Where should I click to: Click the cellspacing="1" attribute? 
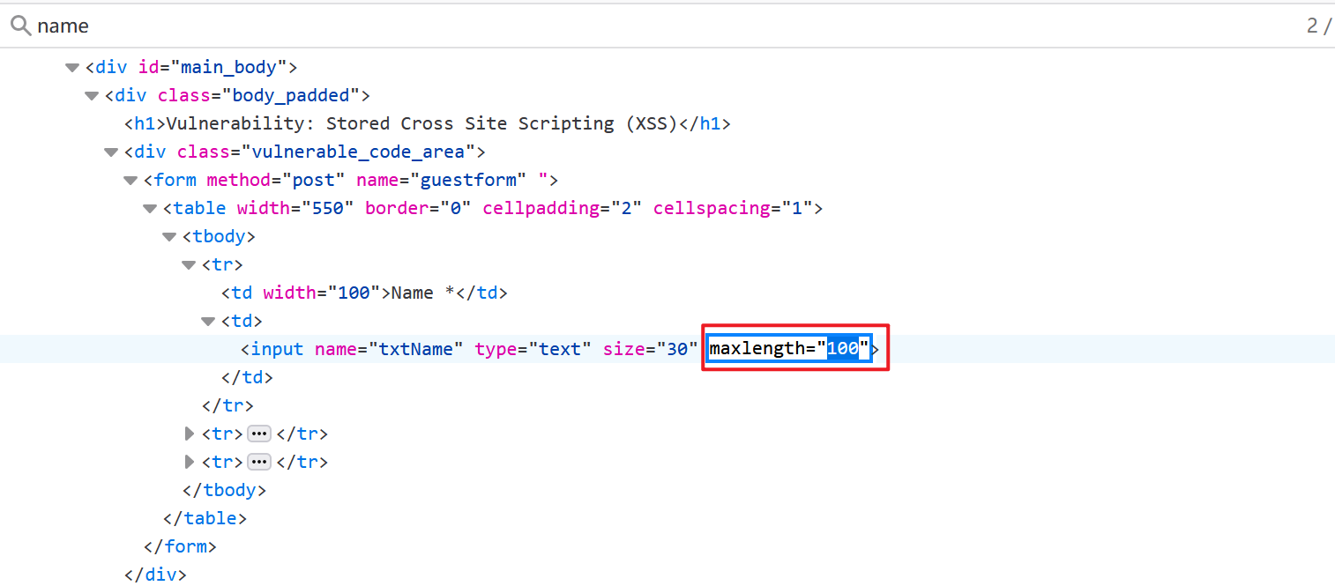point(734,208)
